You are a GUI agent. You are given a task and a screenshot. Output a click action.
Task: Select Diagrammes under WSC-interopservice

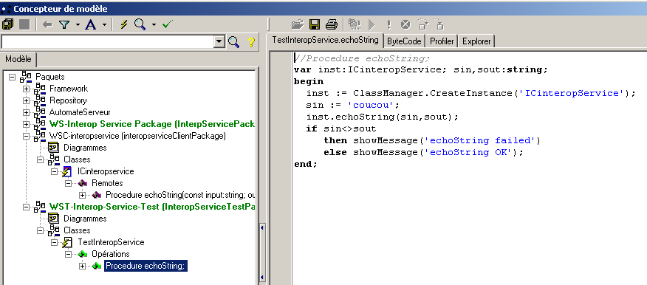click(85, 148)
